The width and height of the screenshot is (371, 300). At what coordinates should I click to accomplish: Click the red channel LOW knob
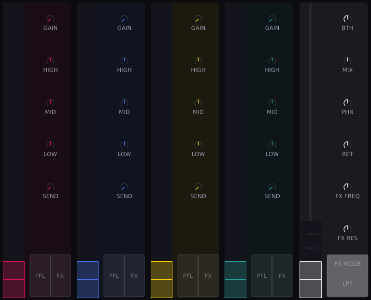(x=50, y=145)
